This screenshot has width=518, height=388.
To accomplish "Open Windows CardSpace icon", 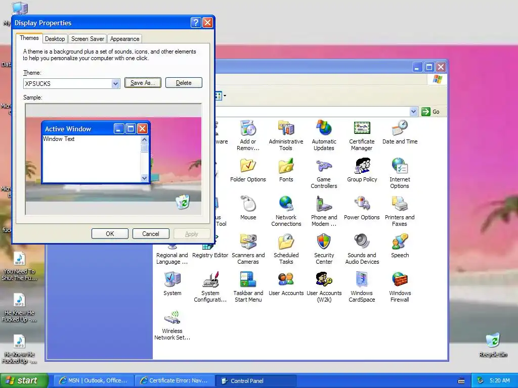I will pyautogui.click(x=362, y=287).
